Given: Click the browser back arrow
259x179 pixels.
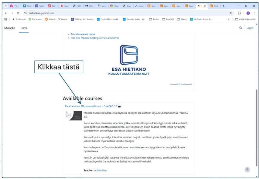Looking at the screenshot, I should tap(6, 13).
